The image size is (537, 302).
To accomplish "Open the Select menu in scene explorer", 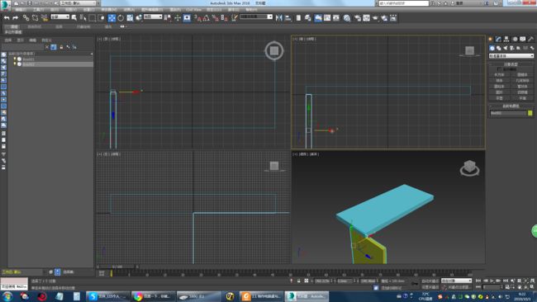I will (8, 40).
